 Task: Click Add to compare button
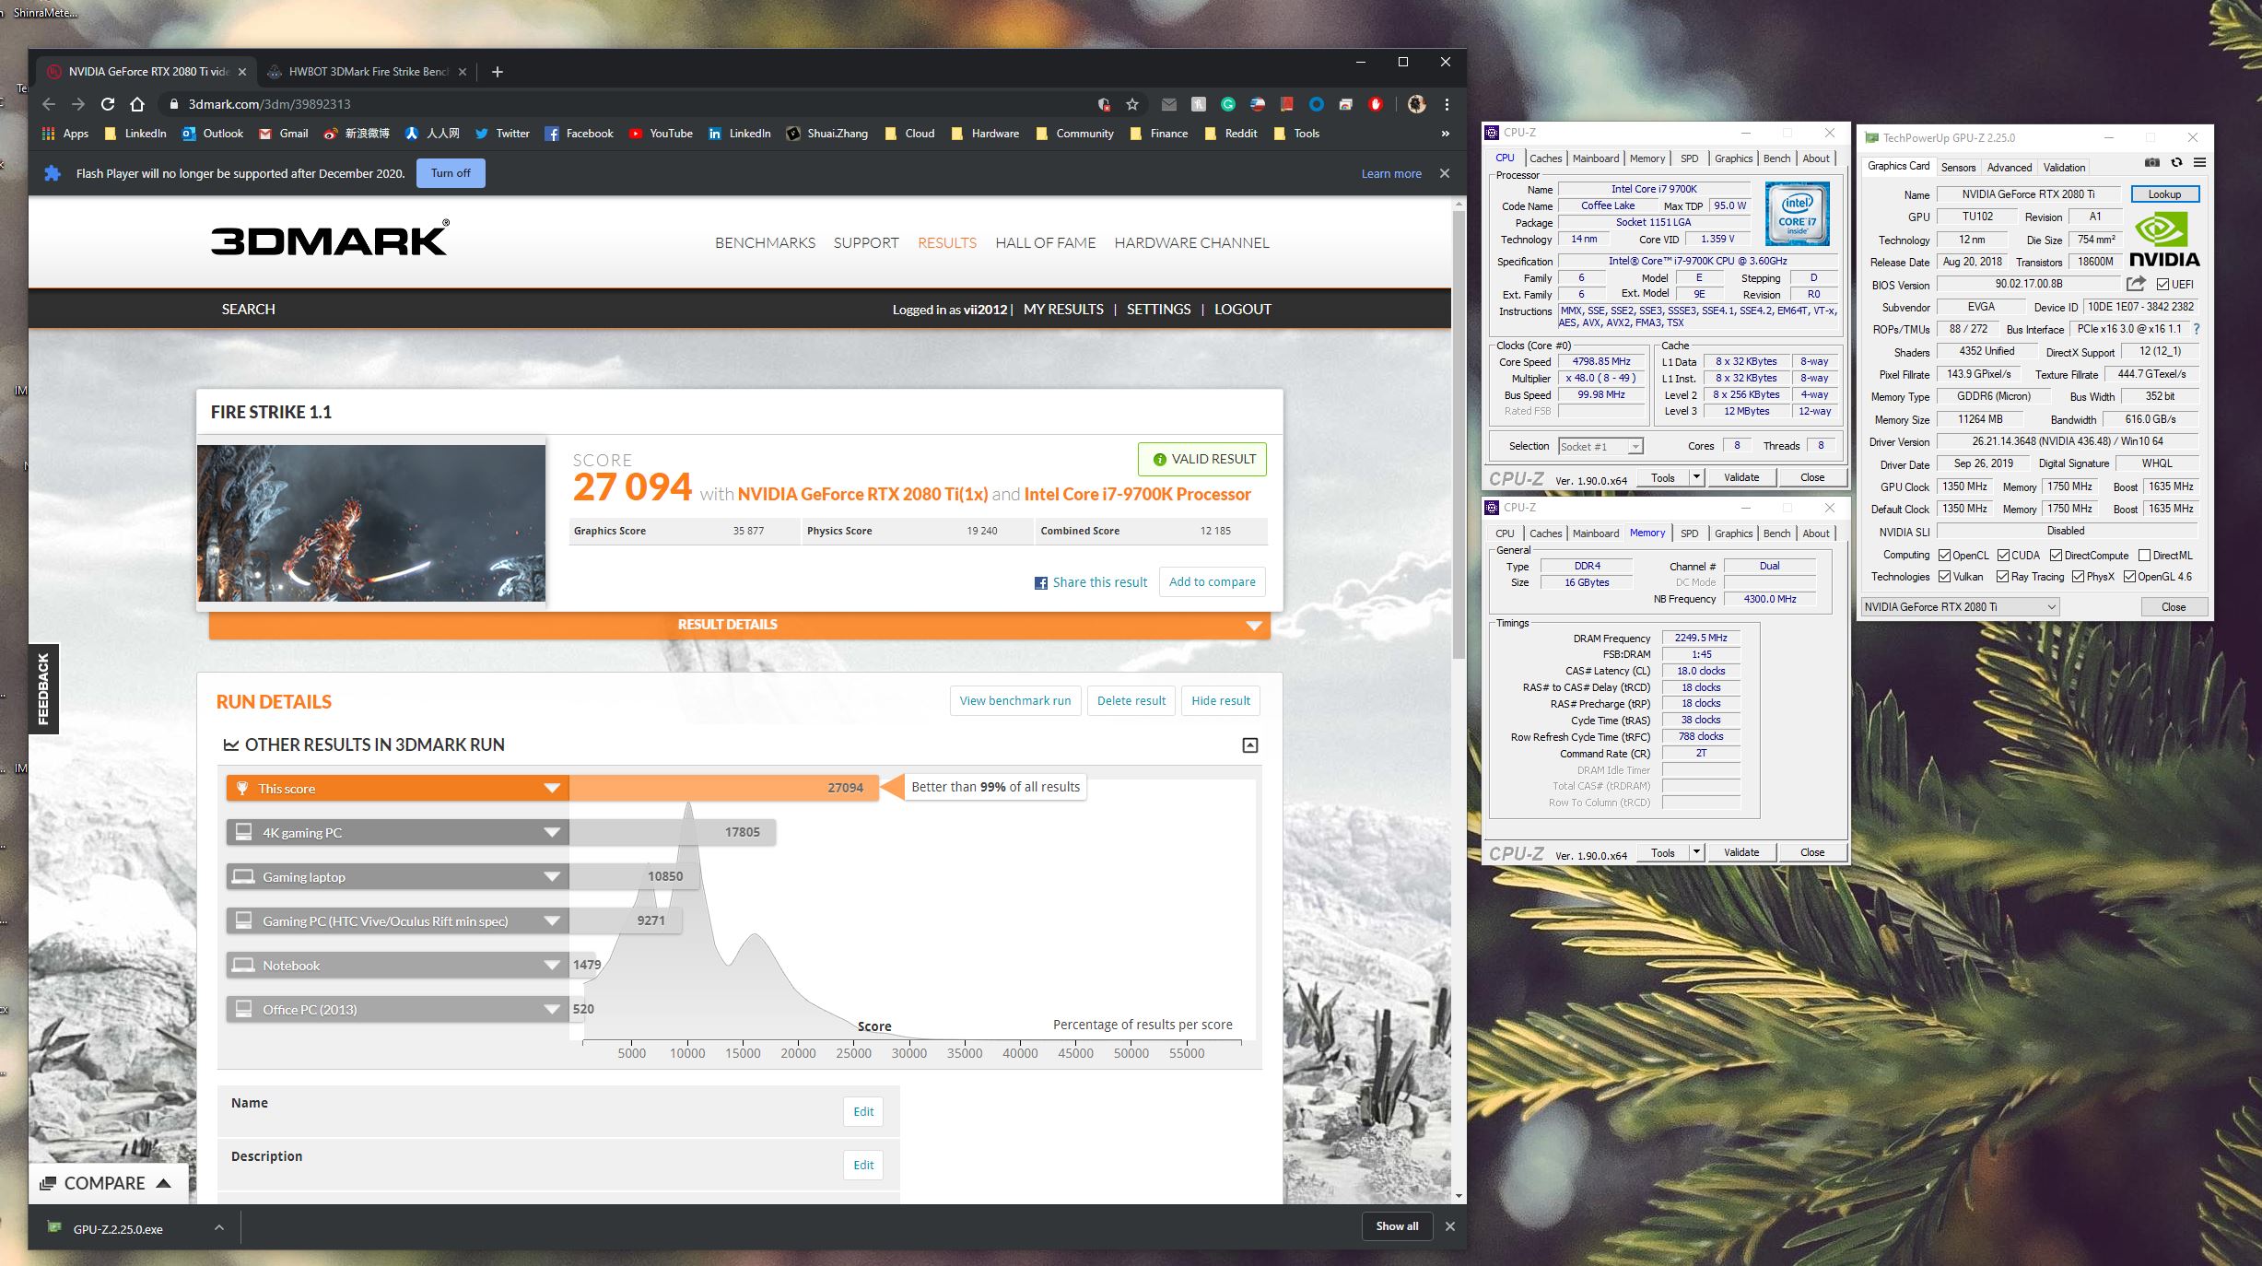(1213, 582)
